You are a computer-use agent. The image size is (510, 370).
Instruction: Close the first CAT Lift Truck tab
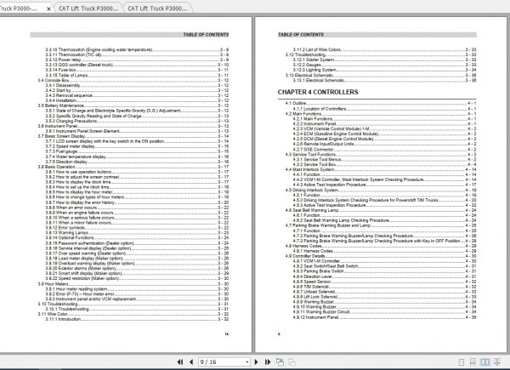48,9
